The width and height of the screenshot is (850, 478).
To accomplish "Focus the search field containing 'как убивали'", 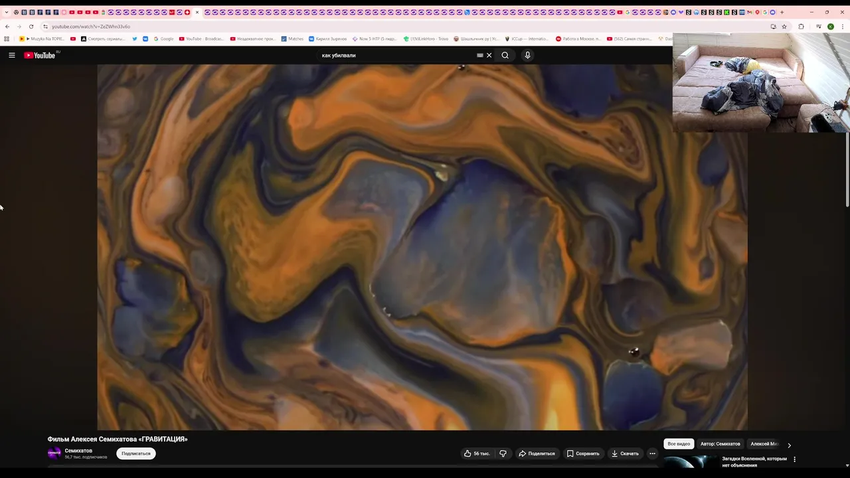I will [x=397, y=55].
